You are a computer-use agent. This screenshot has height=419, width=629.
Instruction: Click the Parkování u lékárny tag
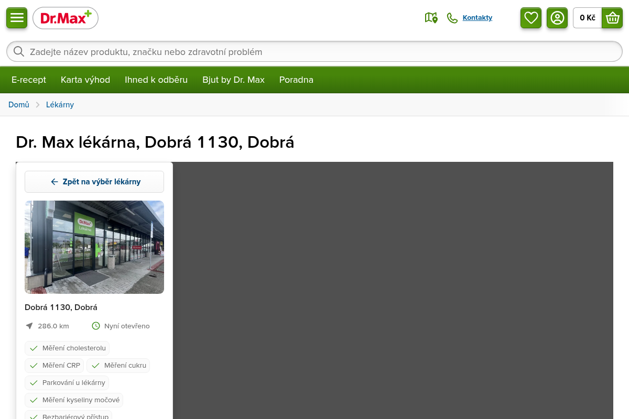[67, 383]
